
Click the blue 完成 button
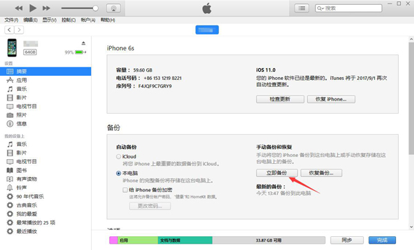point(382,240)
